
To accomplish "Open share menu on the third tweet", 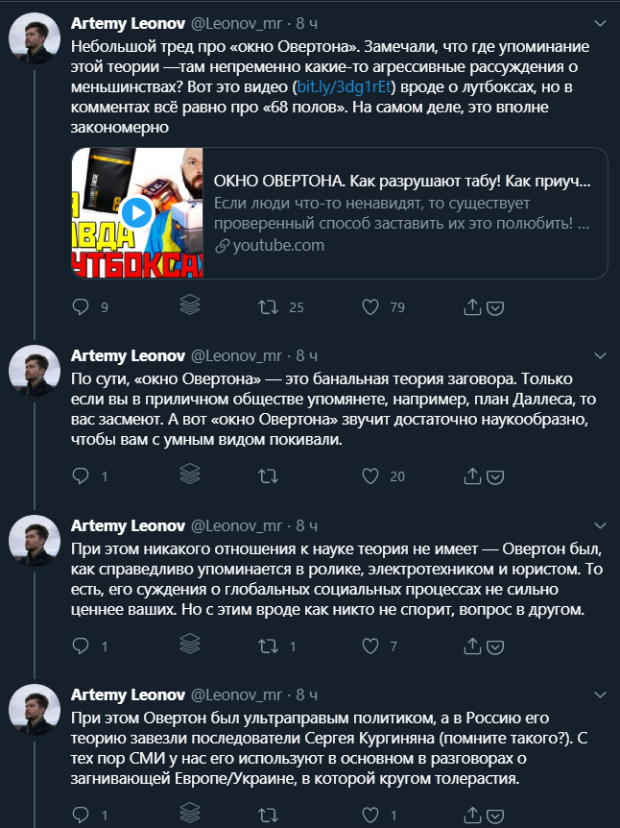I will point(472,646).
